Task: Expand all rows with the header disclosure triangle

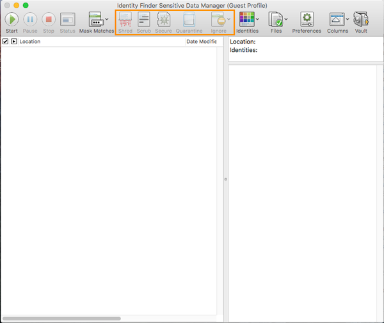Action: pyautogui.click(x=14, y=42)
